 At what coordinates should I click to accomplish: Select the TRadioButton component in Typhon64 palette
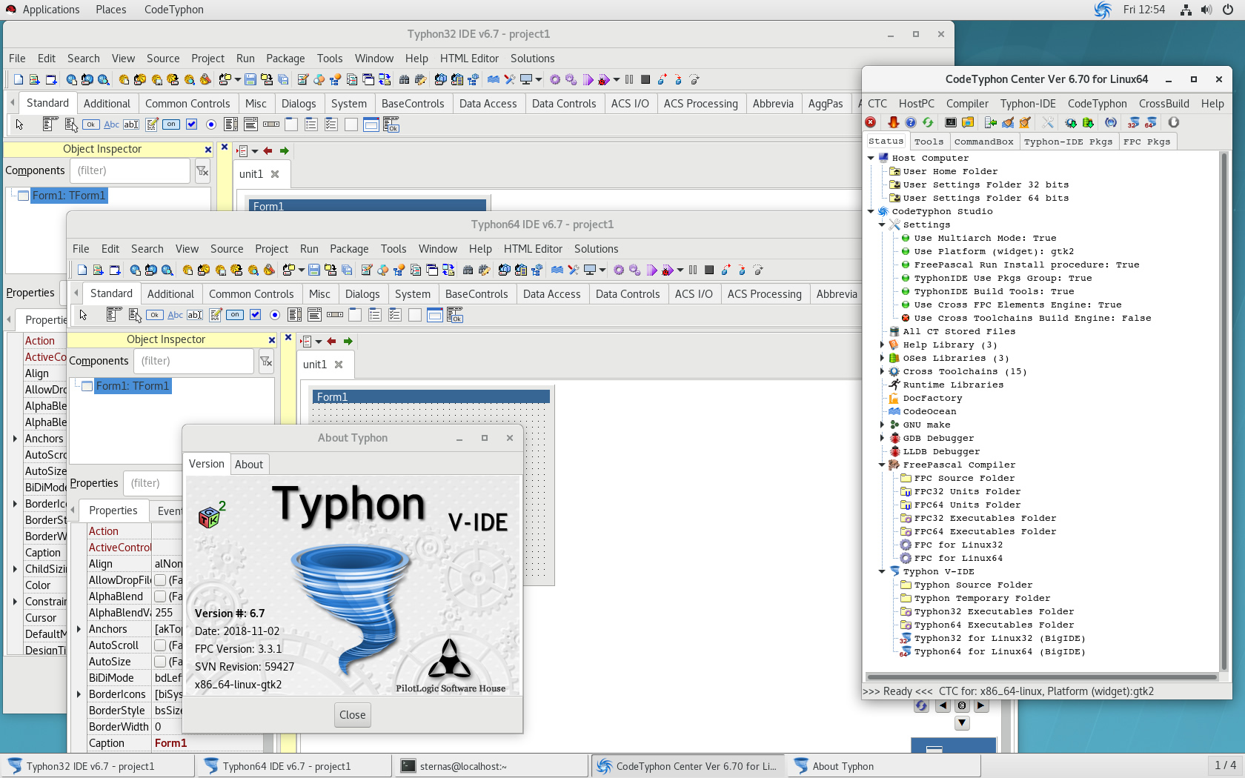pos(275,315)
